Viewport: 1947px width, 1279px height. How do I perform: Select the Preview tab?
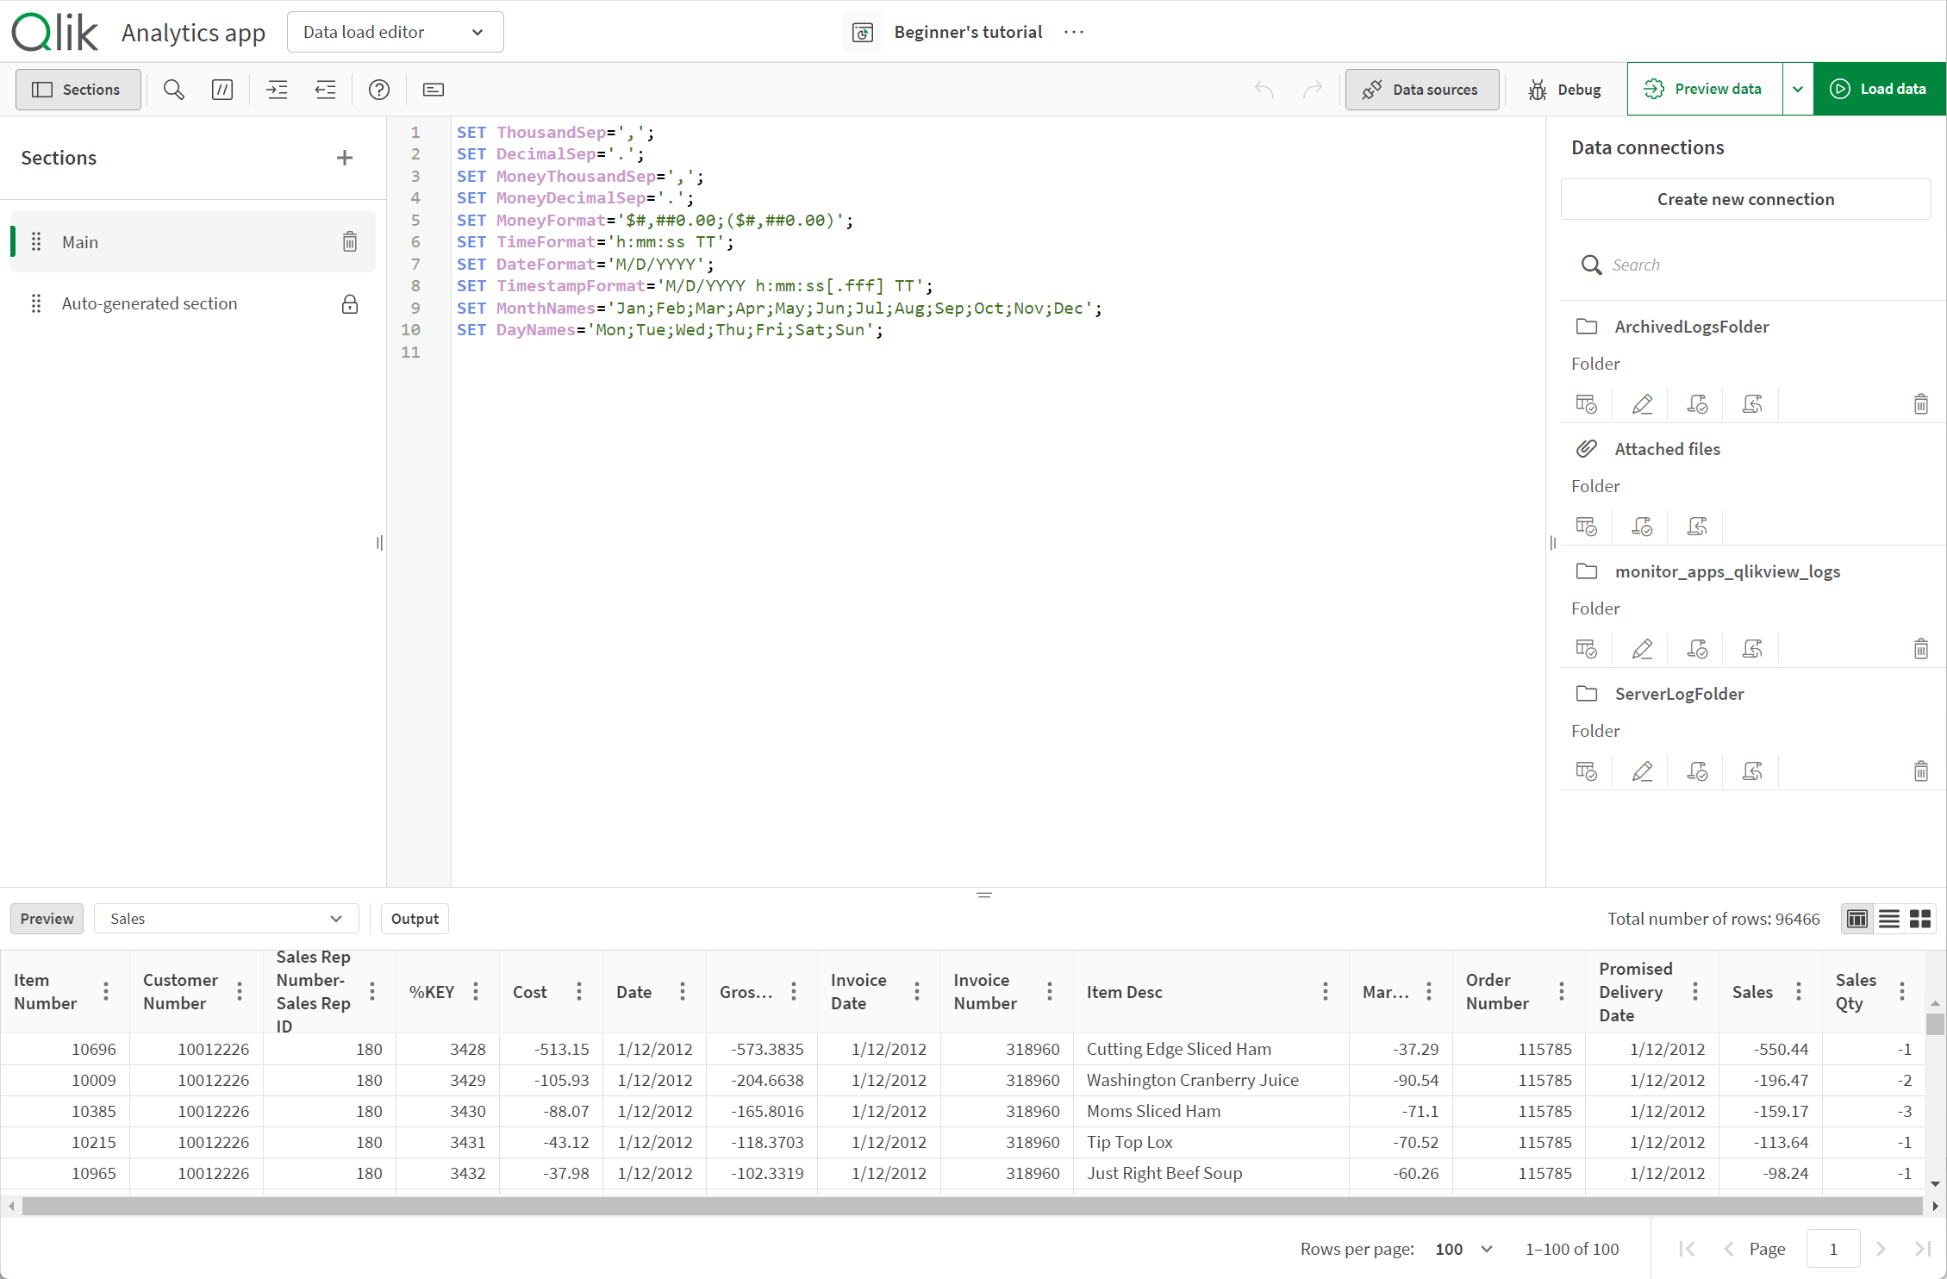(47, 918)
